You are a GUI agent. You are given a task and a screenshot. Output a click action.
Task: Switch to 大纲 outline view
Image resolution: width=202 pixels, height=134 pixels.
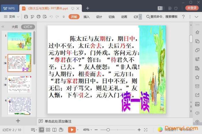click(x=15, y=27)
